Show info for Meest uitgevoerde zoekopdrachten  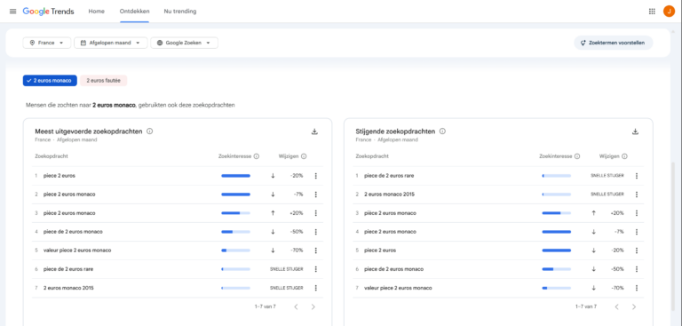coord(149,131)
